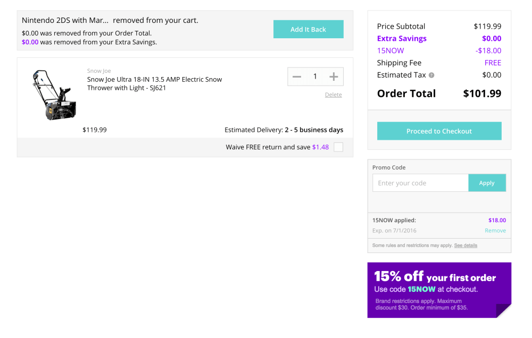The width and height of the screenshot is (532, 338).
Task: Apply the entered promo code
Action: (x=487, y=183)
